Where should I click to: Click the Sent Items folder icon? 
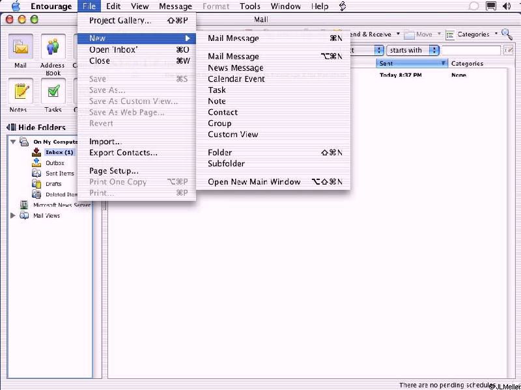pos(36,173)
